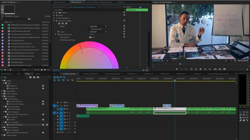Expand Split View Percent property
Viewport: 250px width, 140px height.
click(55, 34)
